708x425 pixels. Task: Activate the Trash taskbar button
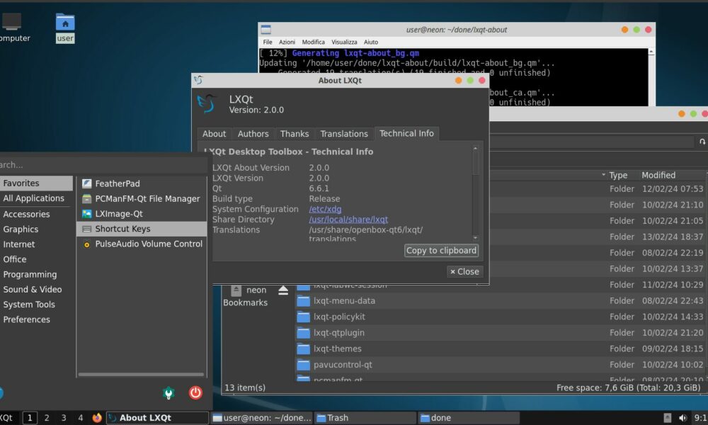[x=365, y=418]
